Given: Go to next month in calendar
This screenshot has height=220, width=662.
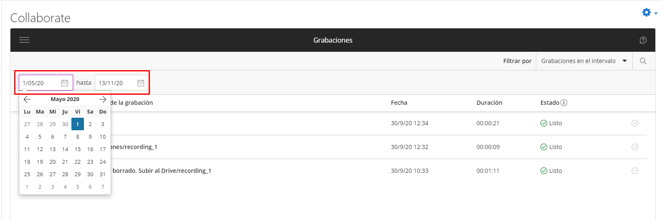Looking at the screenshot, I should click(x=103, y=99).
